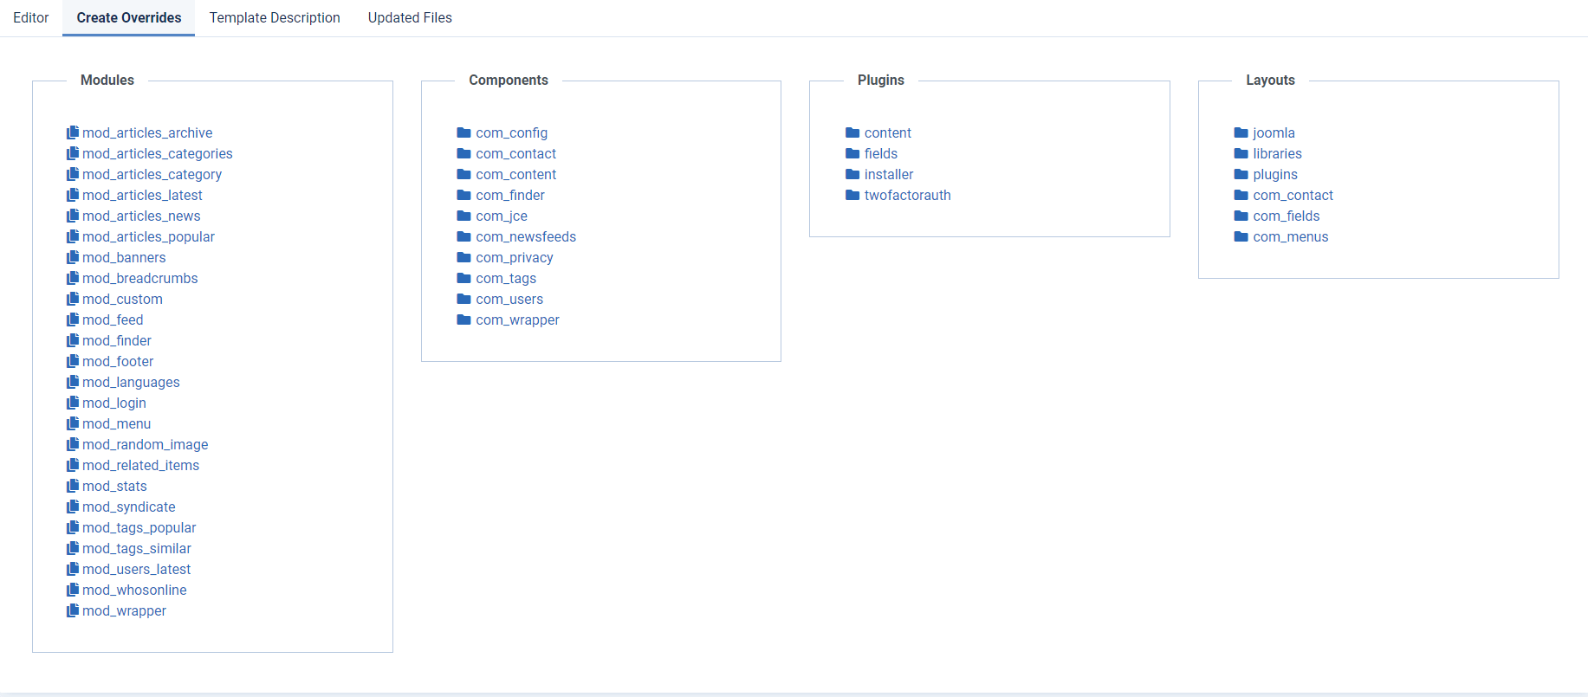Click the folder icon beside com_fields
The height and width of the screenshot is (697, 1588).
1241,216
